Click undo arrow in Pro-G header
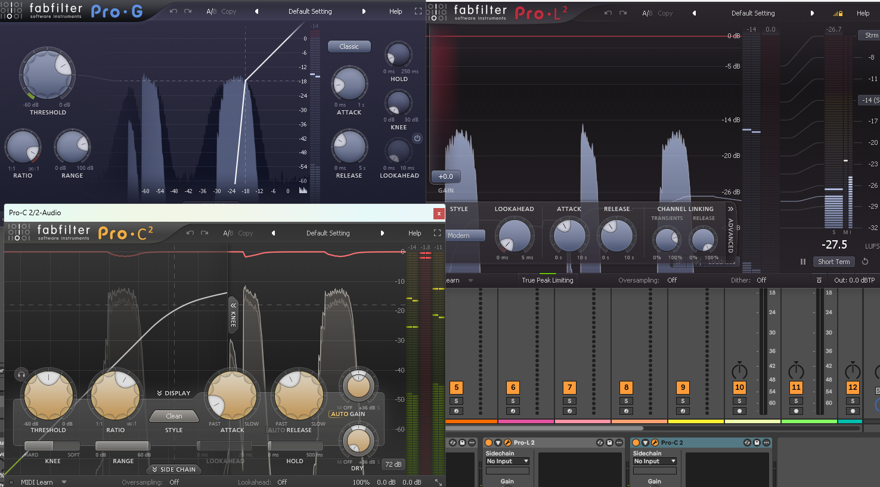Viewport: 880px width, 487px height. 173,11
